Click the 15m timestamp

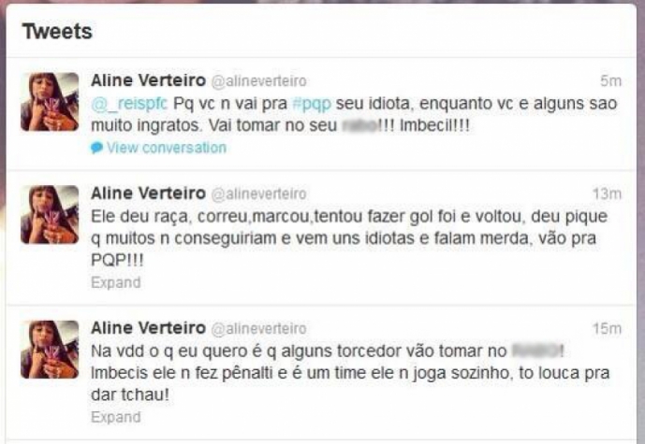pyautogui.click(x=608, y=328)
